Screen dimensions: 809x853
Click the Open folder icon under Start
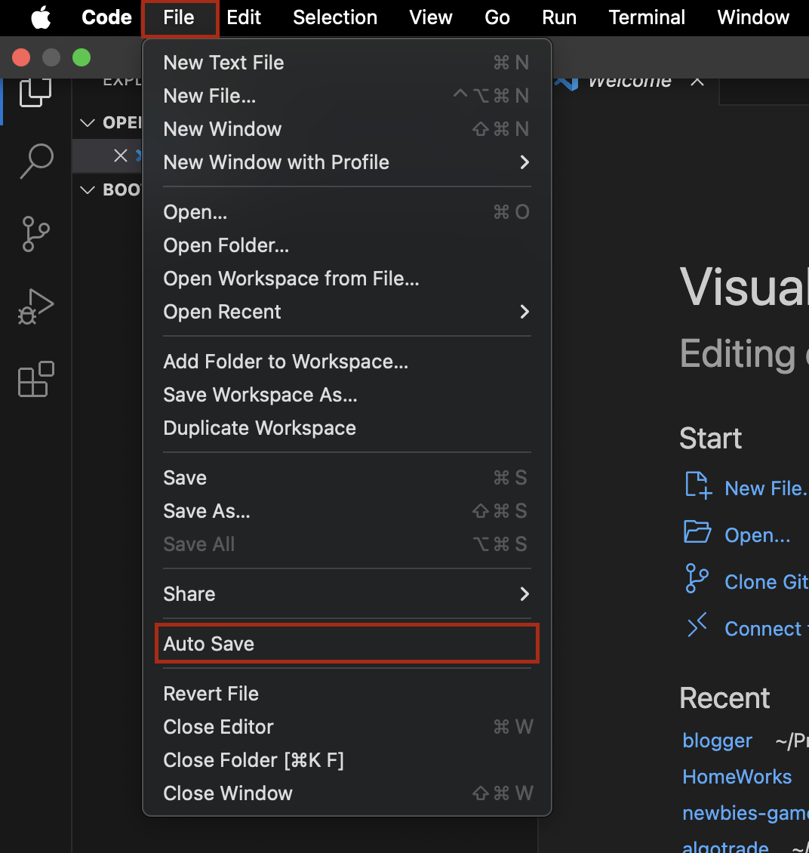(x=697, y=532)
